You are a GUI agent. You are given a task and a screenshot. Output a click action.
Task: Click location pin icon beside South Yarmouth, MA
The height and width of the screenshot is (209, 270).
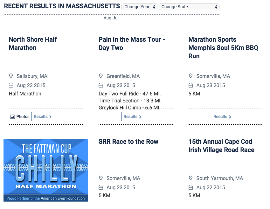[191, 178]
